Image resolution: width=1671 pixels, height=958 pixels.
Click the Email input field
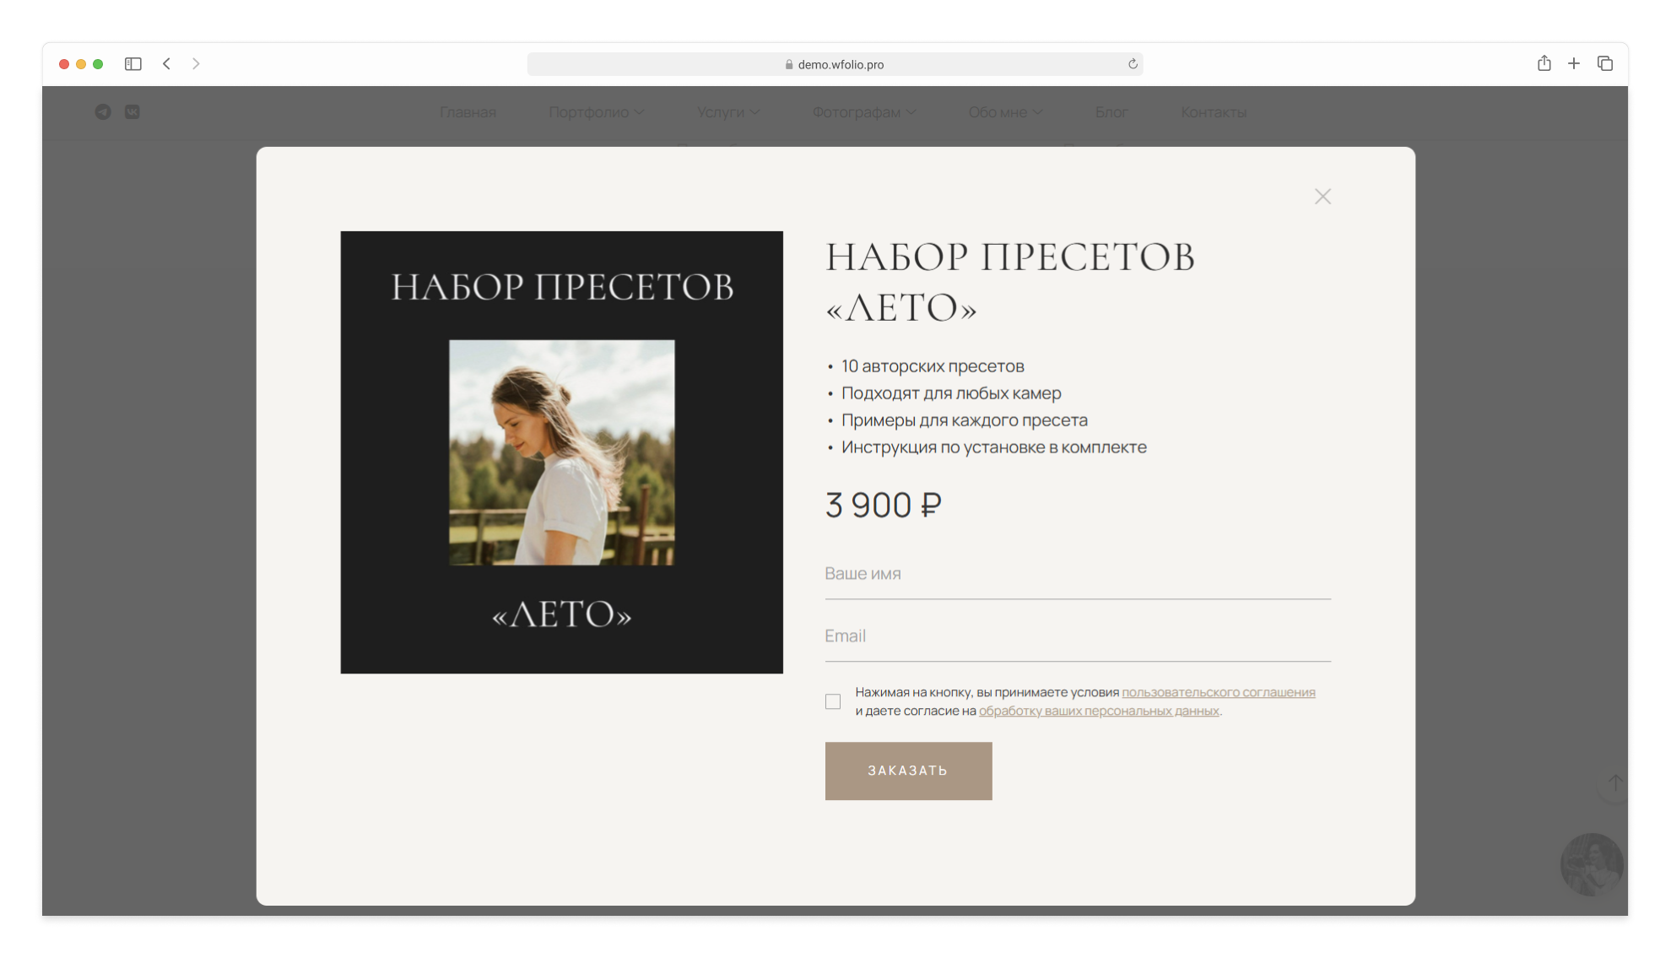pyautogui.click(x=1077, y=636)
